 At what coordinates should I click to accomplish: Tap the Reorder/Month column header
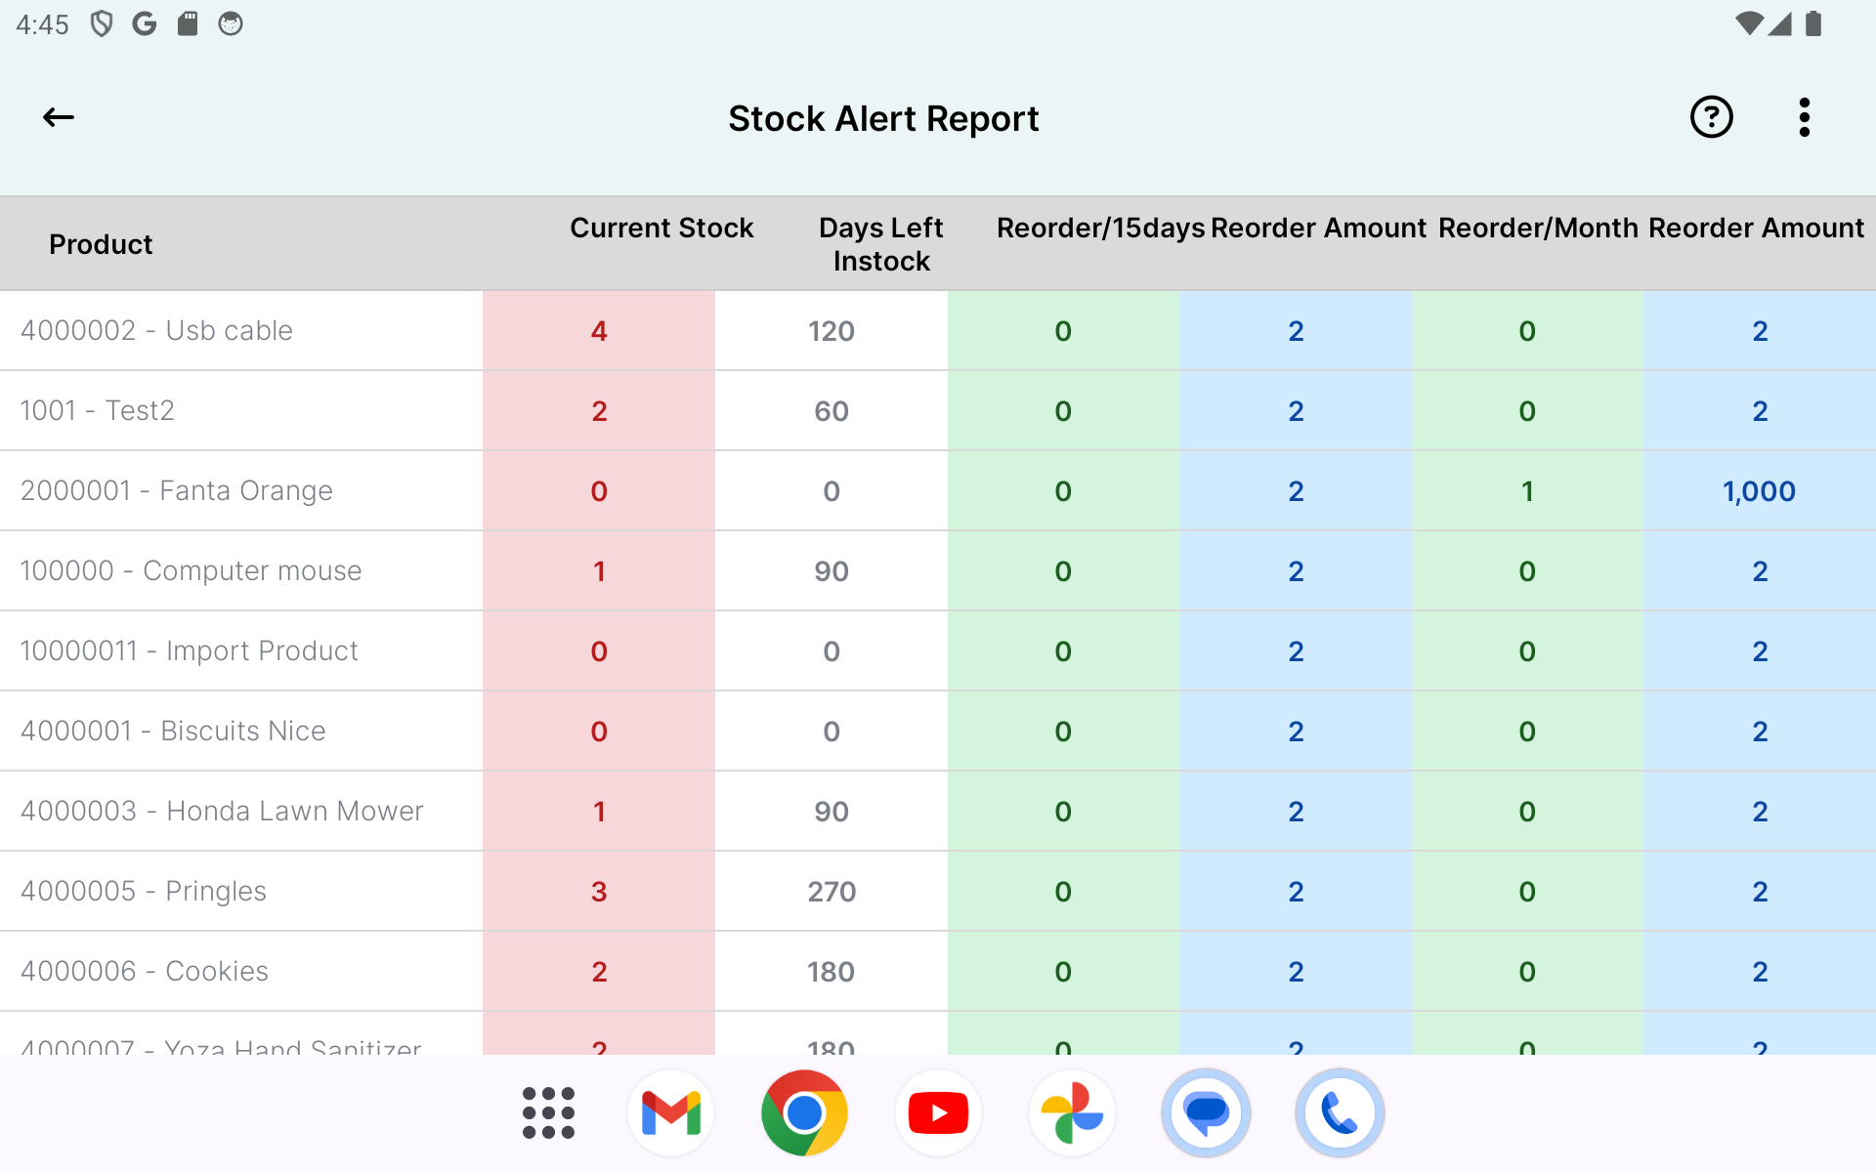[x=1538, y=228]
